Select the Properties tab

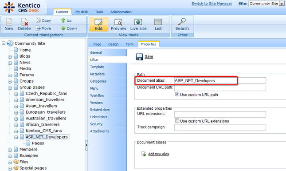pos(148,44)
